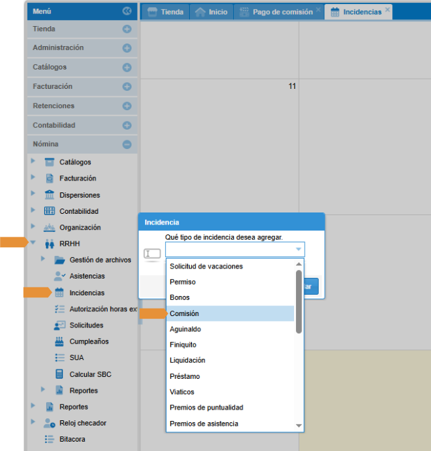
Task: Select the Asistencias person icon
Action: 59,276
